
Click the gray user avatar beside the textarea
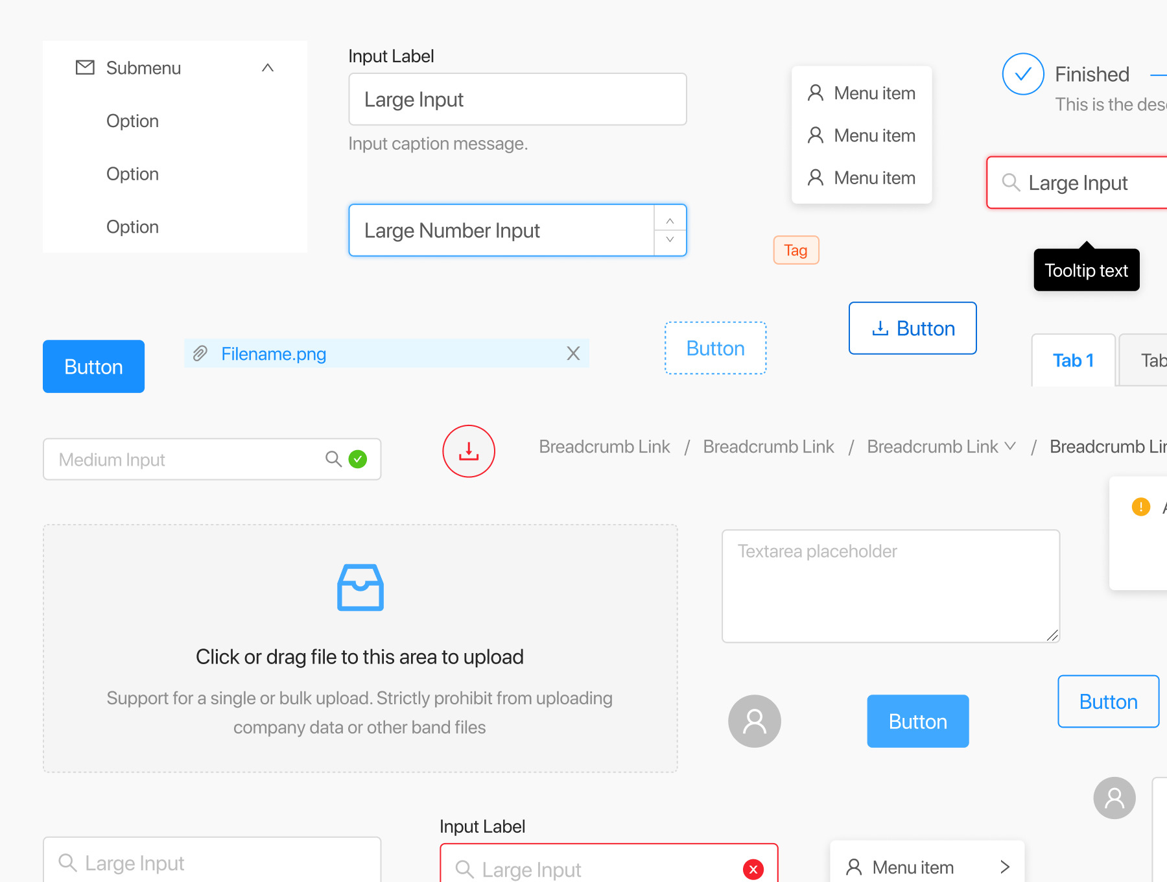[x=754, y=721]
